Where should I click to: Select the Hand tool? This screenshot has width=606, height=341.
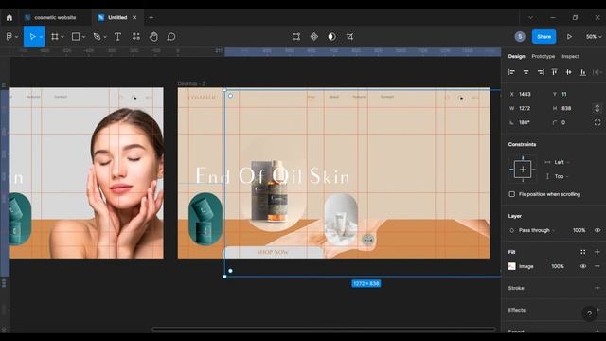(x=153, y=37)
